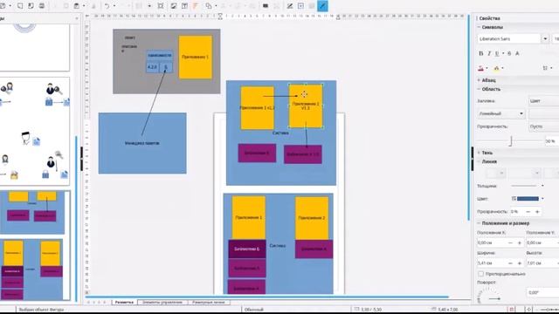559x314 pixels.
Task: Click the yellow highlighting color icon
Action: tap(496, 68)
